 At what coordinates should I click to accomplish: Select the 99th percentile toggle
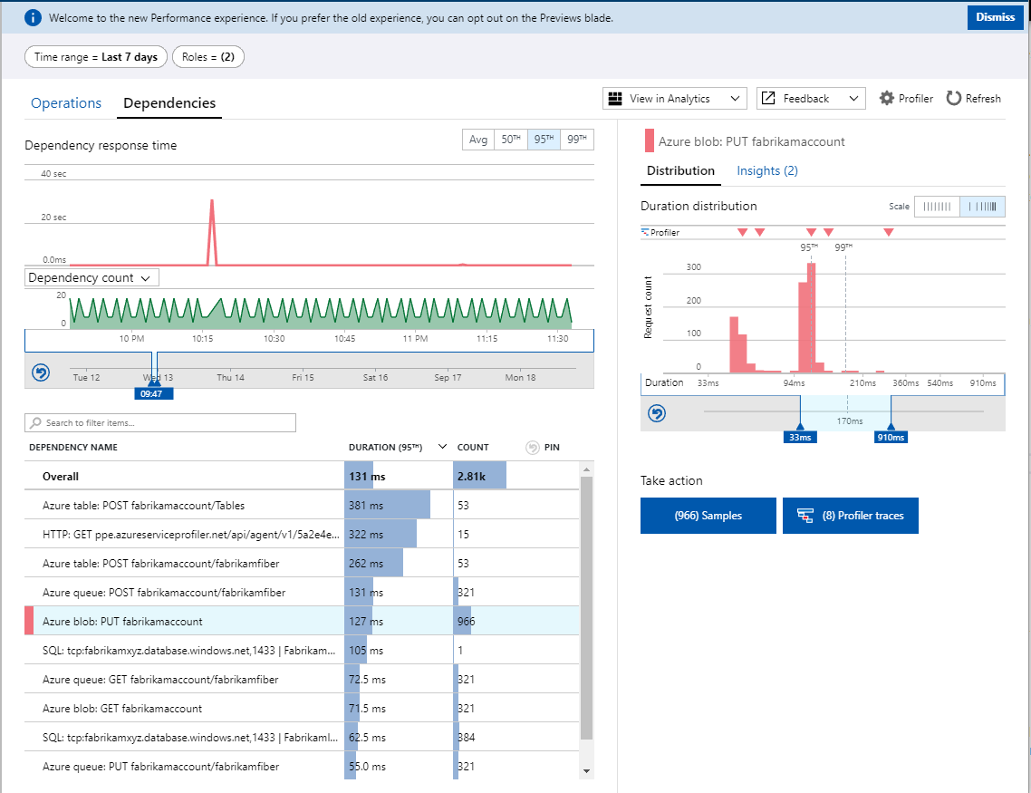click(x=576, y=140)
